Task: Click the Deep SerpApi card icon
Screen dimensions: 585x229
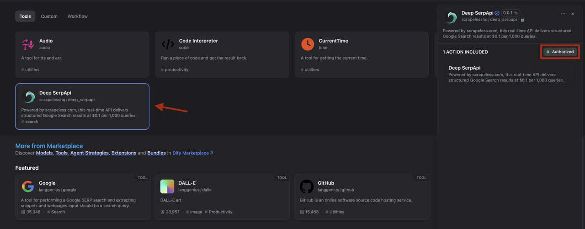Action: pyautogui.click(x=28, y=96)
